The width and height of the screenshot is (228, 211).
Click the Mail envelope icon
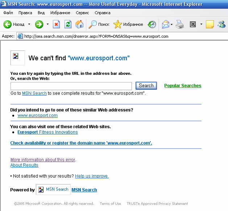(166, 24)
